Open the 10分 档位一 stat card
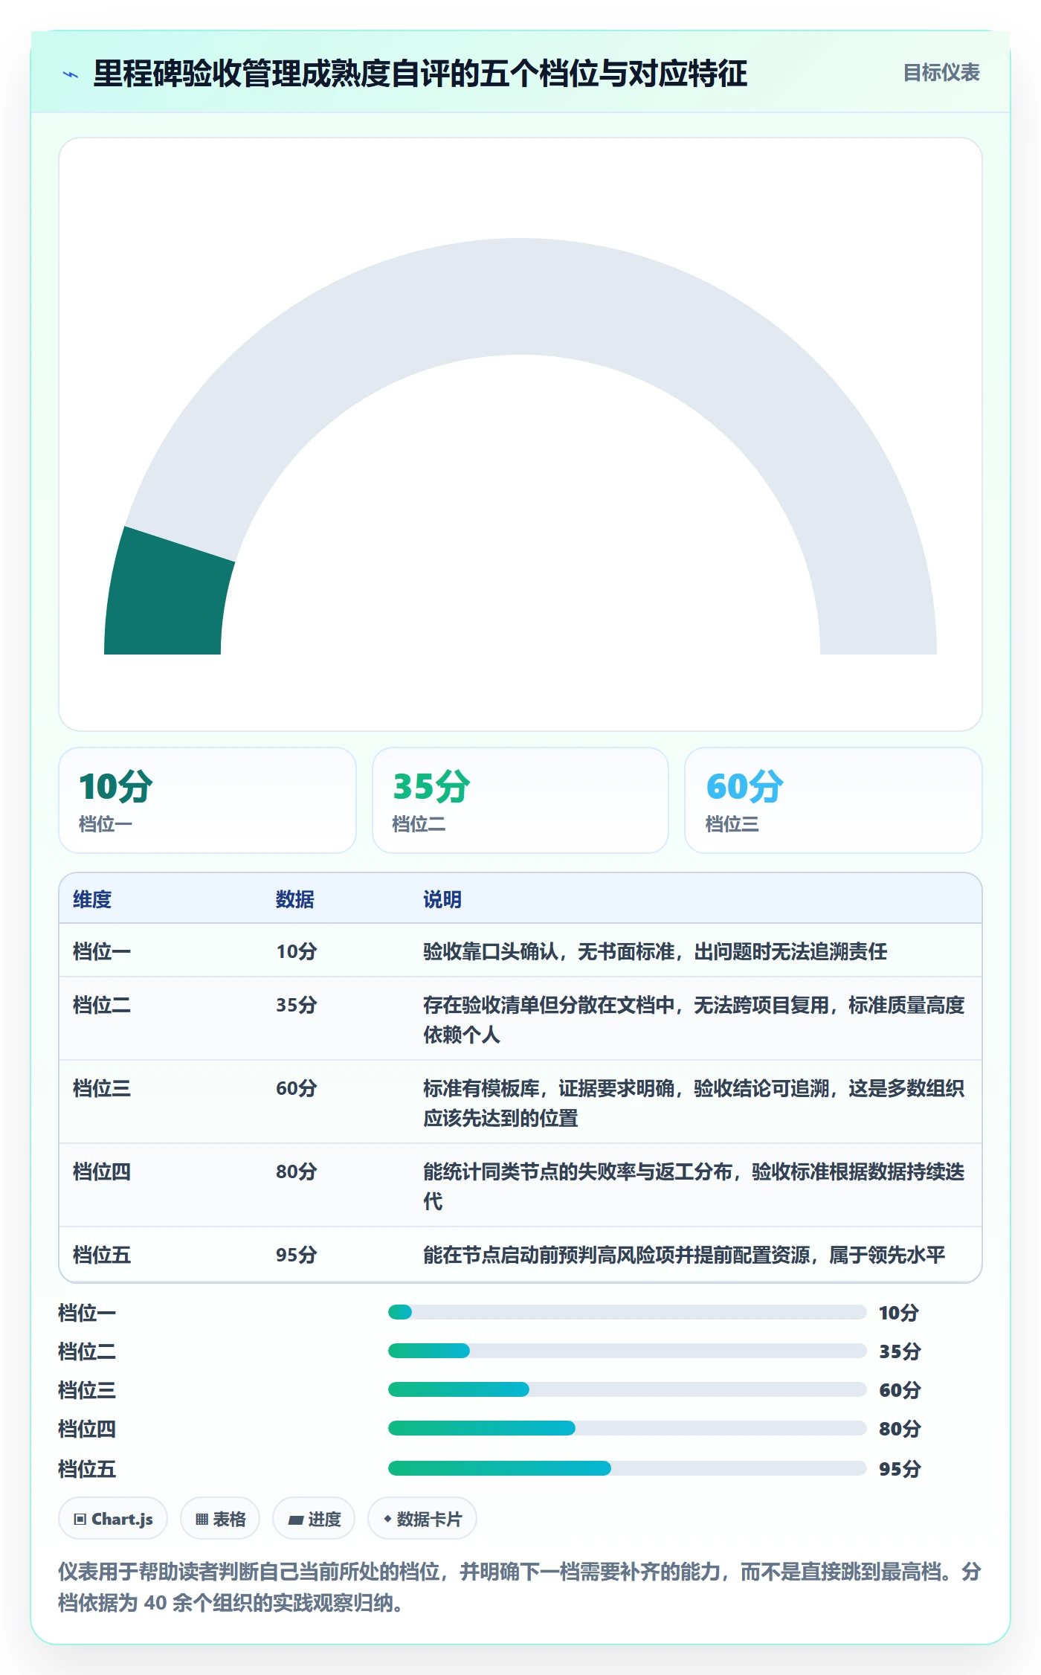 click(x=207, y=800)
